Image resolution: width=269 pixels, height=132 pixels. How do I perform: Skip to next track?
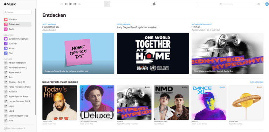pyautogui.click(x=75, y=4)
